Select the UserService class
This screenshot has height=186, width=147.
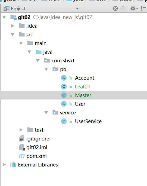tap(88, 121)
